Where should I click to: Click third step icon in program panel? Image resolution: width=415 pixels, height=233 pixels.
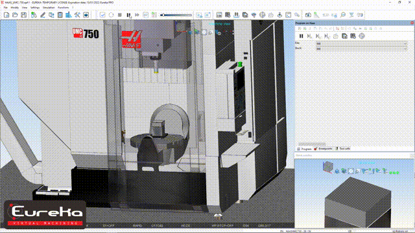(327, 36)
